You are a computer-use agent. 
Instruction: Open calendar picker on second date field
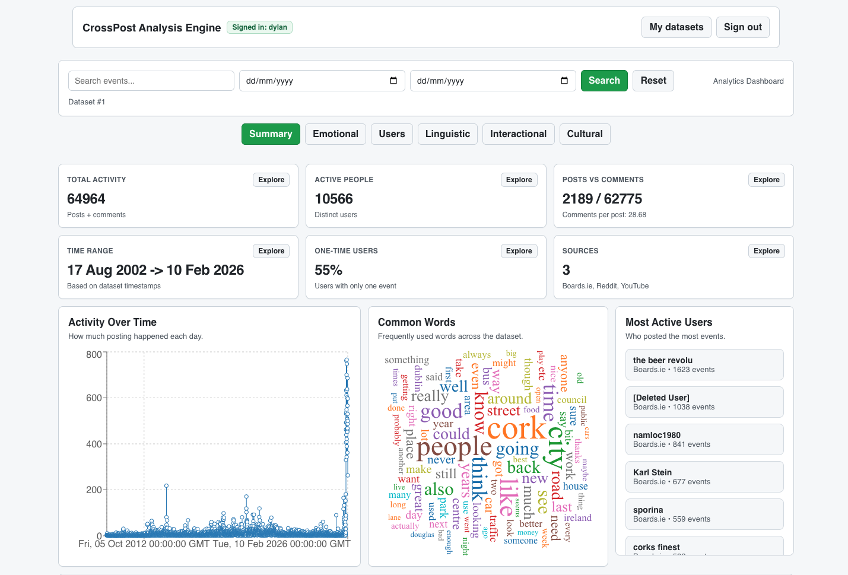pyautogui.click(x=564, y=81)
